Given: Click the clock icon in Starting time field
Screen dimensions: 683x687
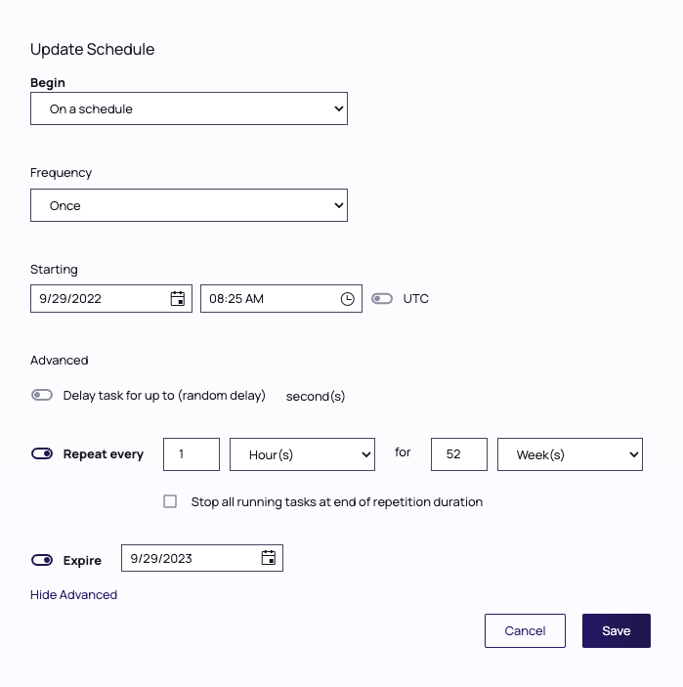Looking at the screenshot, I should coord(348,299).
